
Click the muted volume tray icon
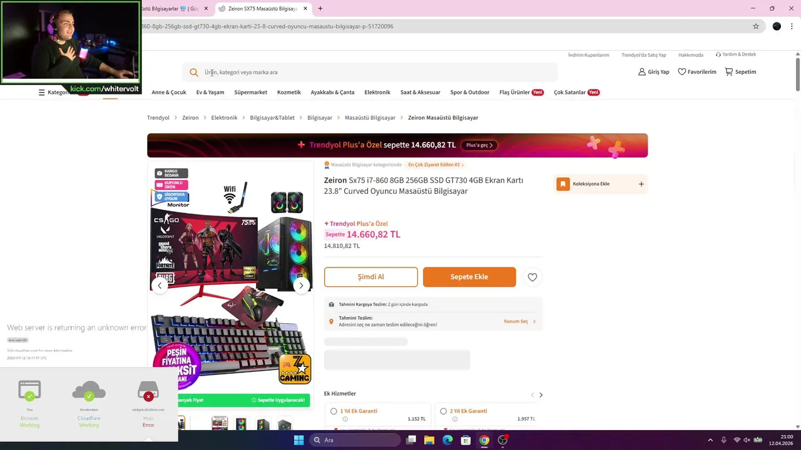tap(747, 440)
